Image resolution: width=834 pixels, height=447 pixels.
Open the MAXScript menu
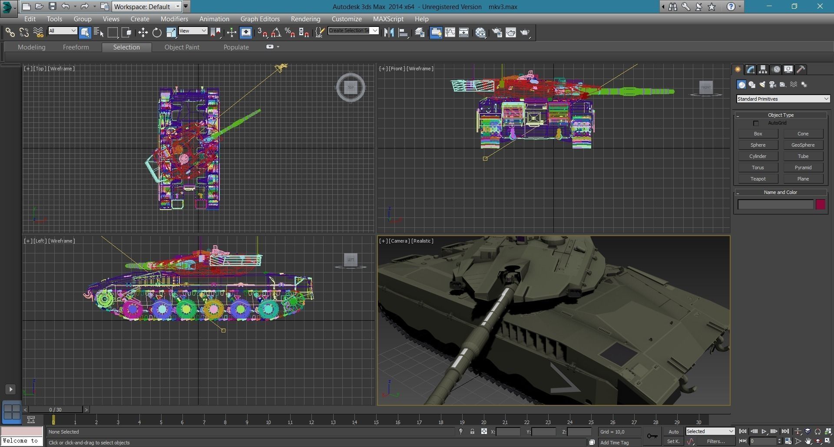point(388,19)
